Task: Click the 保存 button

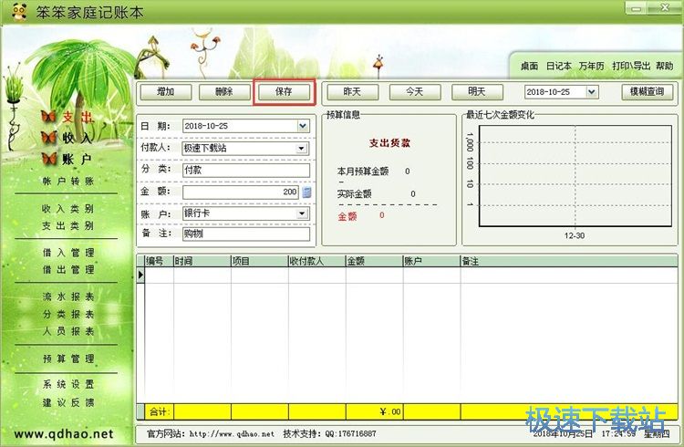Action: [x=284, y=92]
